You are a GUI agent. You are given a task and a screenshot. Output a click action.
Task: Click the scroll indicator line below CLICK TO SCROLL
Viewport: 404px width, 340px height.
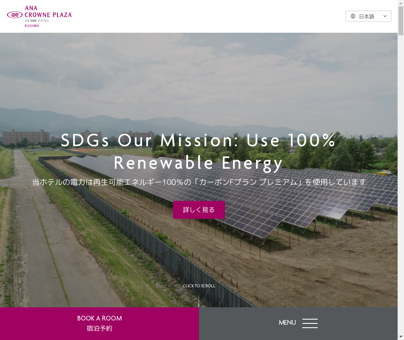[x=199, y=301]
